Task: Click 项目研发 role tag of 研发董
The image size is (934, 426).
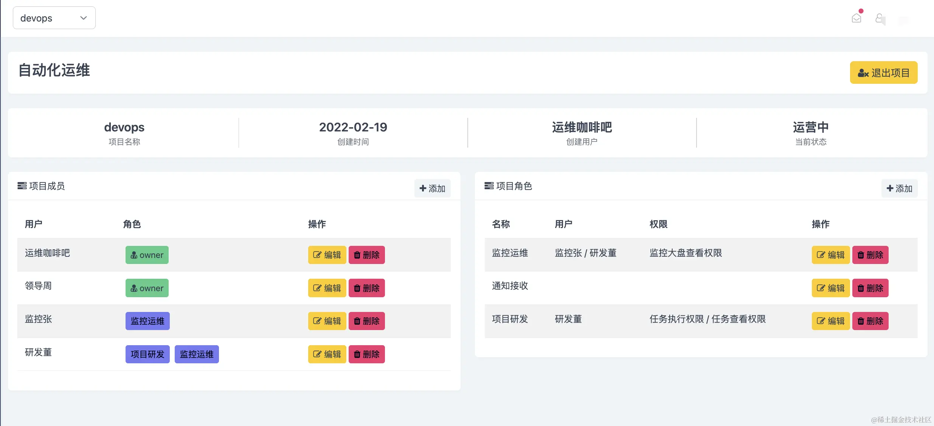Action: pos(147,354)
